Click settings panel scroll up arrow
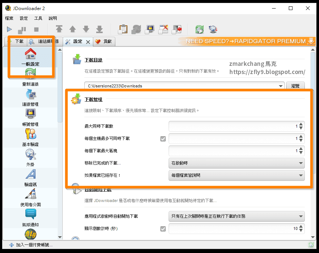The image size is (319, 253). [313, 49]
